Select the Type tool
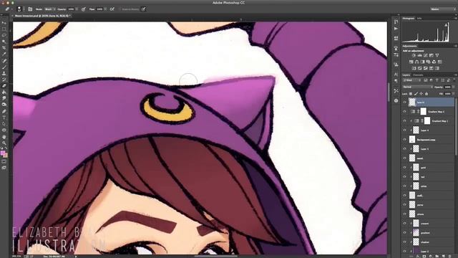Image resolution: width=458 pixels, height=258 pixels. pyautogui.click(x=4, y=118)
